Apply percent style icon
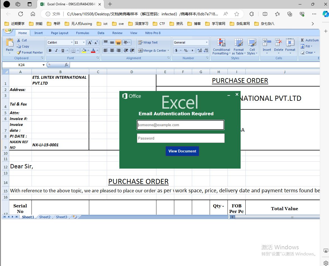The image size is (329, 266). (x=186, y=51)
